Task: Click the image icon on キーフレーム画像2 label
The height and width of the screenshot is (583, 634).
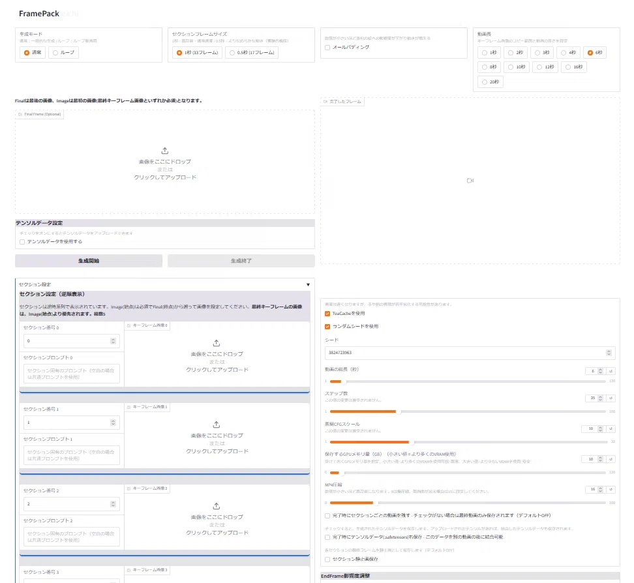Action: [128, 489]
